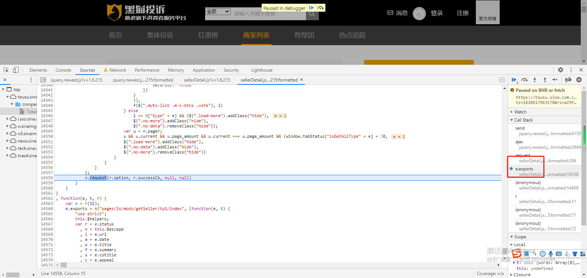
Task: Step over next function call in sidebar
Action: click(x=525, y=80)
